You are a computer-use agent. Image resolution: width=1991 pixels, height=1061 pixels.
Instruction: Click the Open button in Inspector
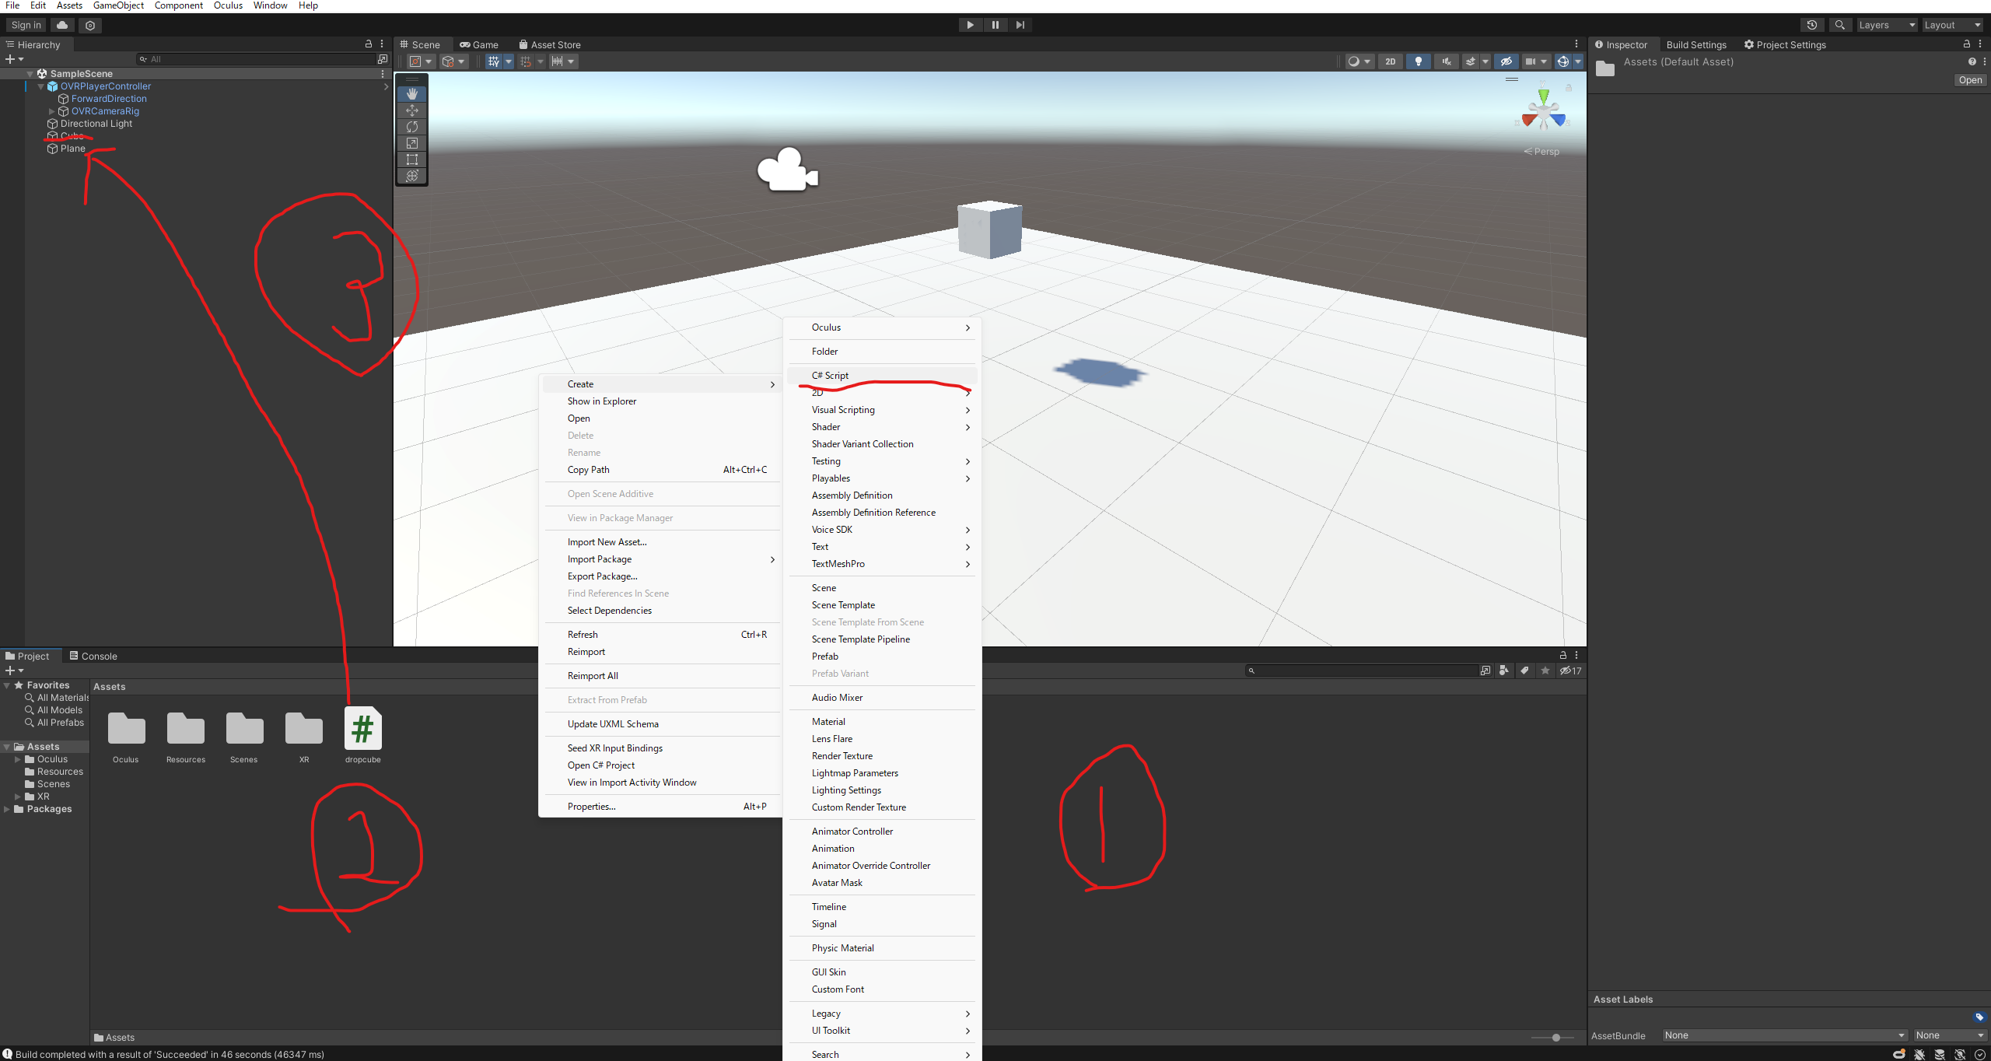[x=1970, y=80]
